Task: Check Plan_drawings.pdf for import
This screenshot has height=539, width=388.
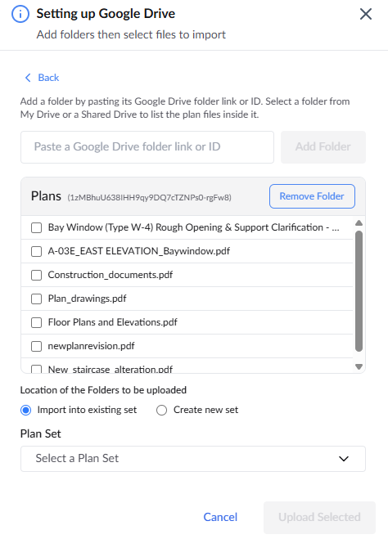Action: click(x=37, y=299)
